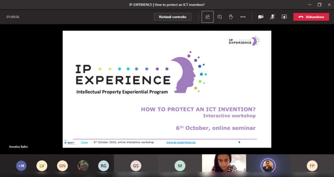Open the meeting chat icon
This screenshot has width=334, height=177.
tap(219, 17)
